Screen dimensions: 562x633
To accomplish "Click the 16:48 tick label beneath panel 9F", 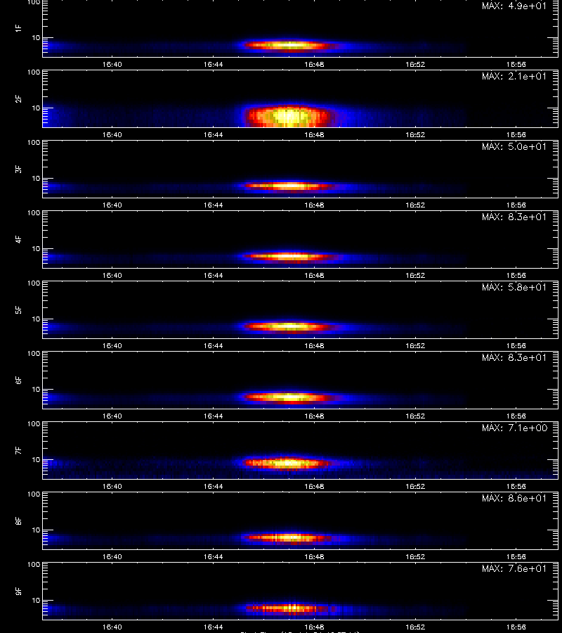I will point(314,627).
